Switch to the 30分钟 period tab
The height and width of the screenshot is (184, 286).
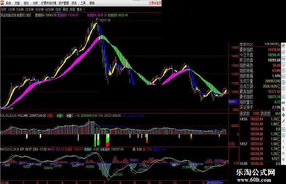coord(39,9)
